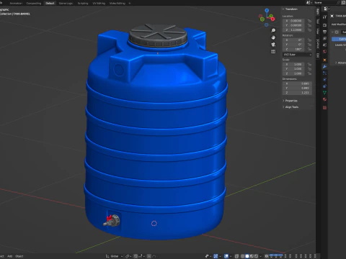Open the Render properties tab icon
Image resolution: width=346 pixels, height=259 pixels.
click(x=324, y=25)
